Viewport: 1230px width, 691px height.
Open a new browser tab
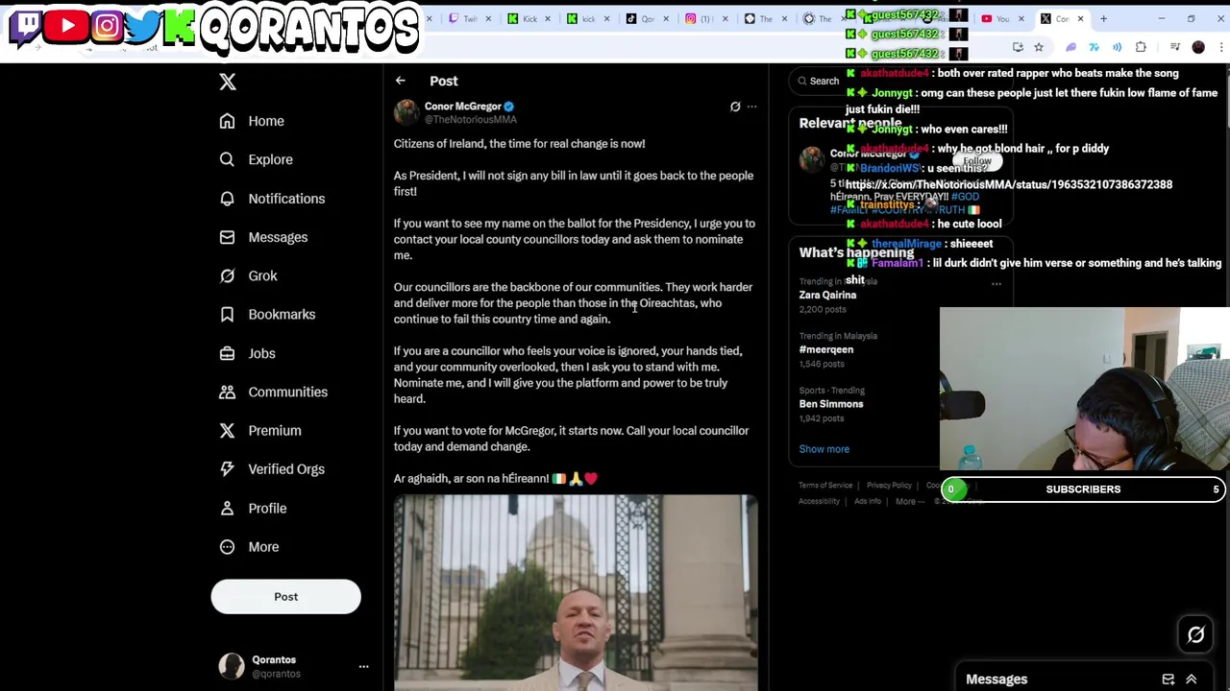click(x=1103, y=18)
